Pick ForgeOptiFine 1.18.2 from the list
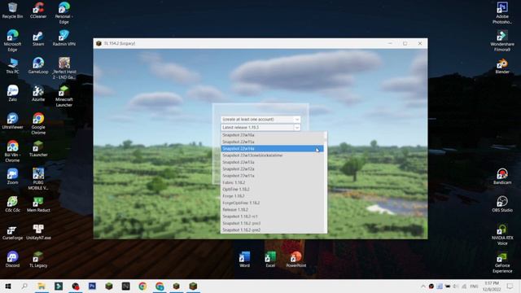 tap(272, 203)
